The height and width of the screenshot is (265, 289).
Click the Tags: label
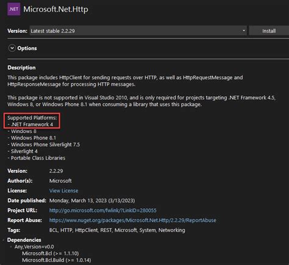pyautogui.click(x=14, y=230)
